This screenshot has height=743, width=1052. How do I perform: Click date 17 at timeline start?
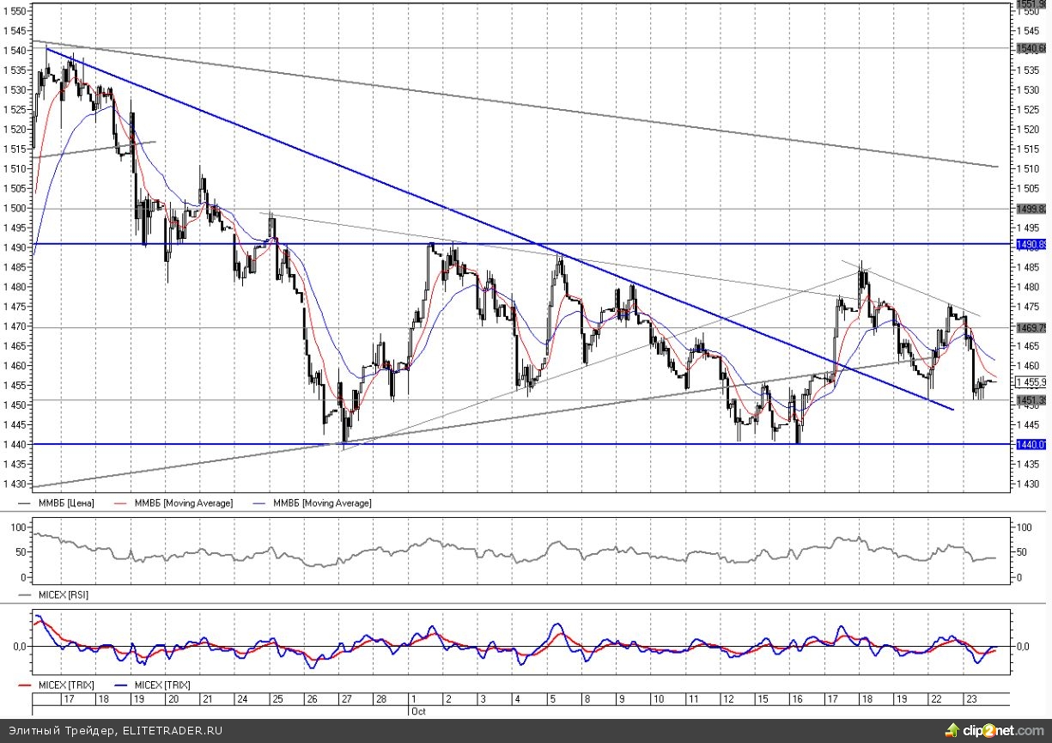(x=67, y=700)
